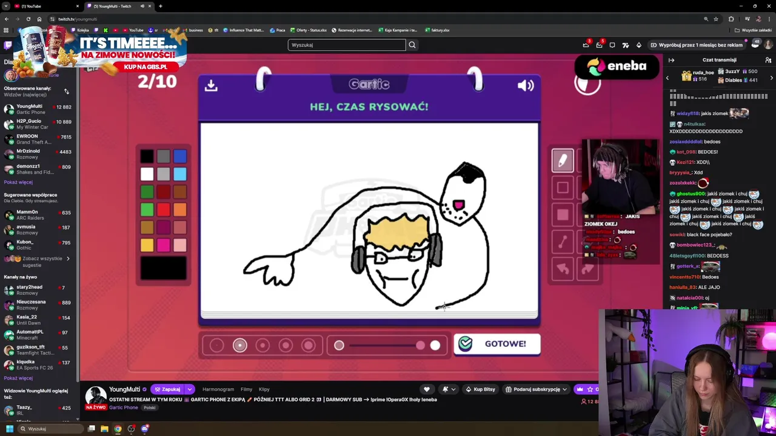The width and height of the screenshot is (776, 436).
Task: Select the pencil drawing tool
Action: 563,160
